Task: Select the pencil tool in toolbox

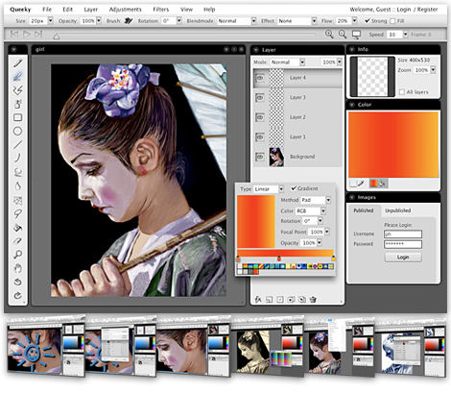Action: click(18, 63)
